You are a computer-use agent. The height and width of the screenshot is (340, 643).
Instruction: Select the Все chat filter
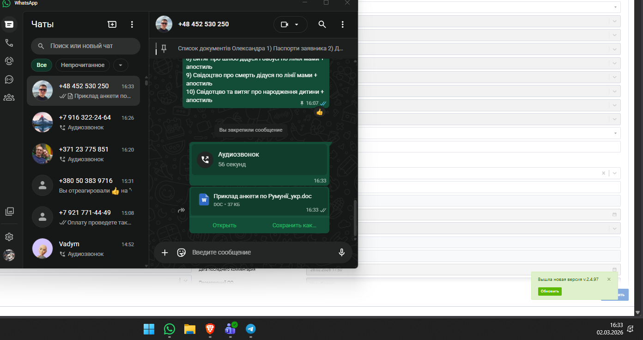pos(42,65)
